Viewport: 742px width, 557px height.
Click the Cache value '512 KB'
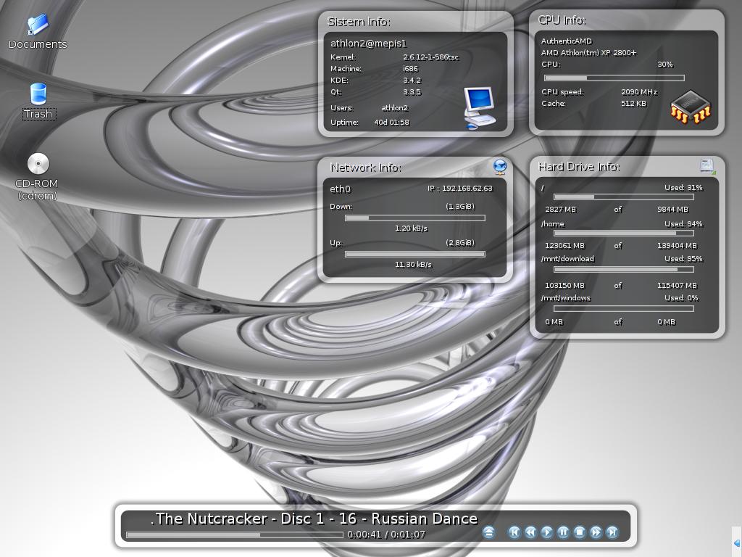[633, 104]
